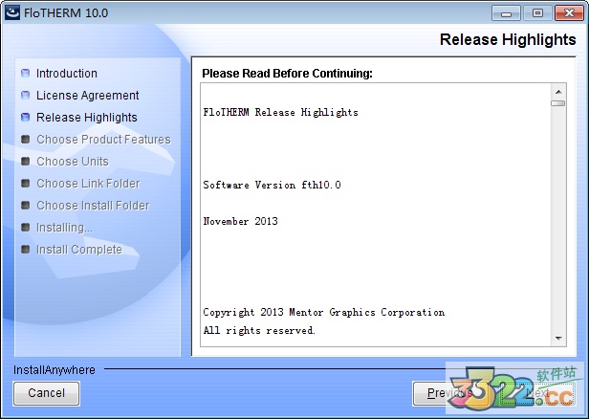Select the Install Complete step

click(x=79, y=250)
